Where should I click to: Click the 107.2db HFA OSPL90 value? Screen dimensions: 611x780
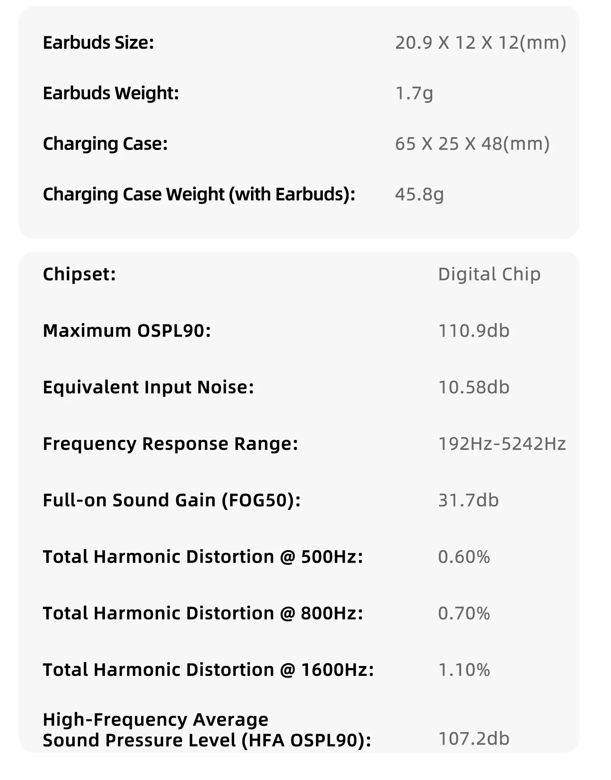coord(474,739)
